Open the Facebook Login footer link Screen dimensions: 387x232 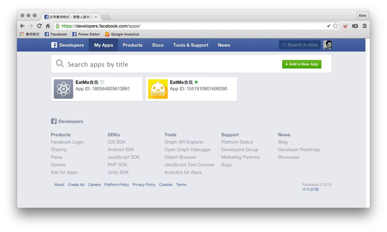click(x=67, y=142)
